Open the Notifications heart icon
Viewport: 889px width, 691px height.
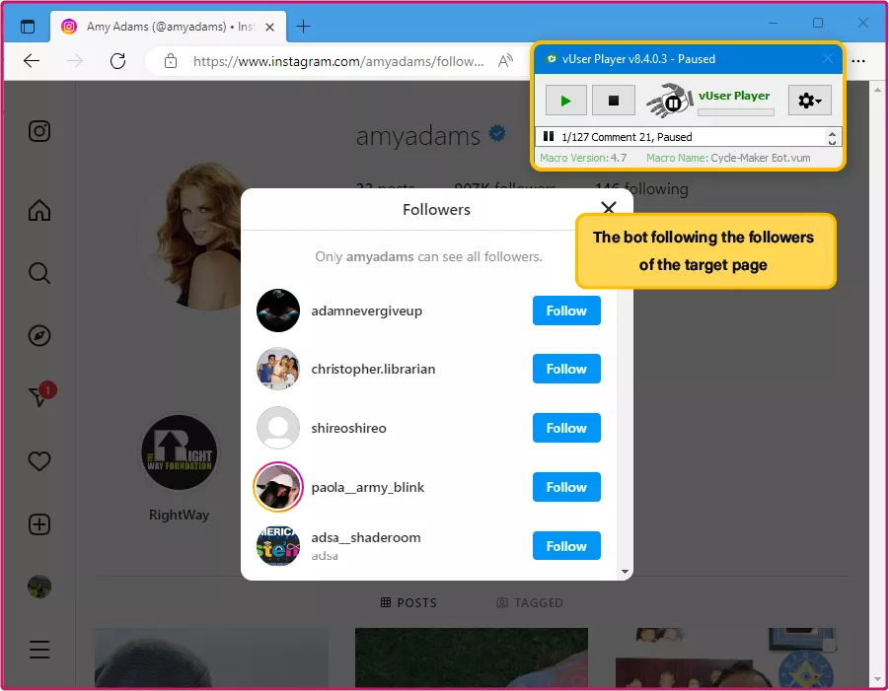point(39,461)
